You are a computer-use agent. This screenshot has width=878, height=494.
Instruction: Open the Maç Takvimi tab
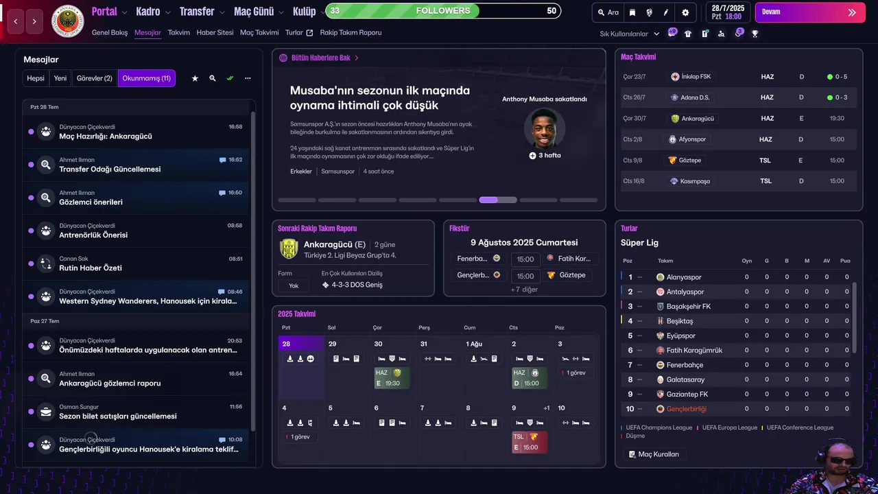tap(259, 32)
